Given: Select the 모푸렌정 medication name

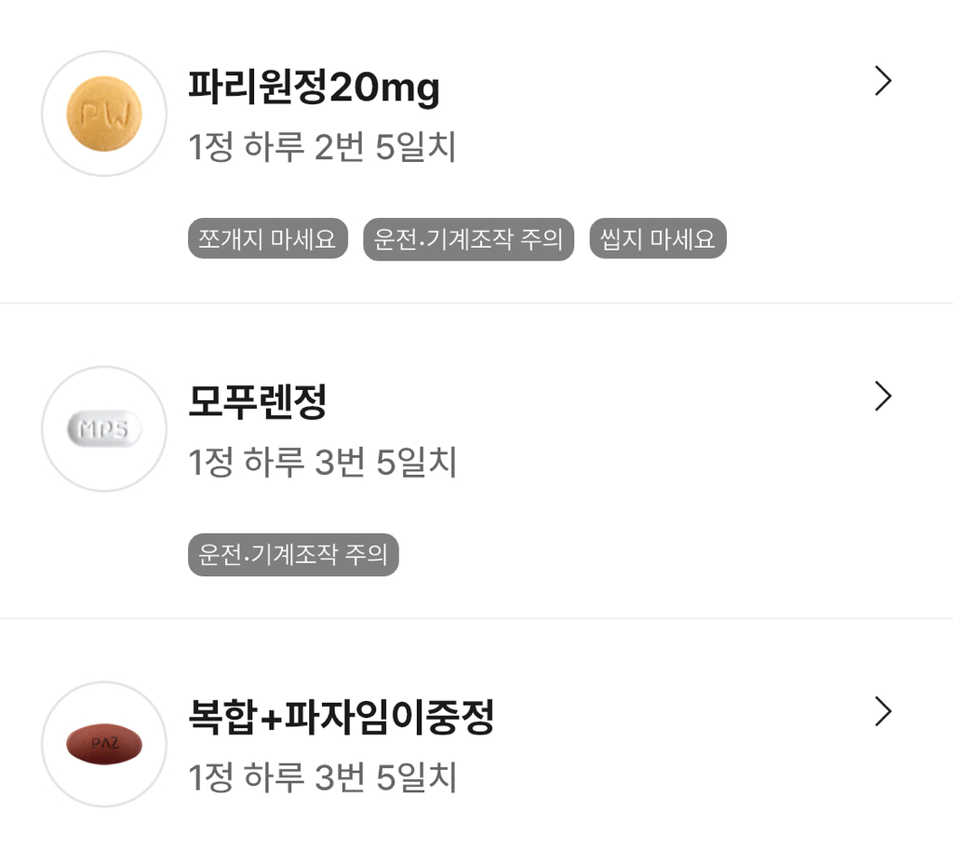Looking at the screenshot, I should pyautogui.click(x=258, y=402).
